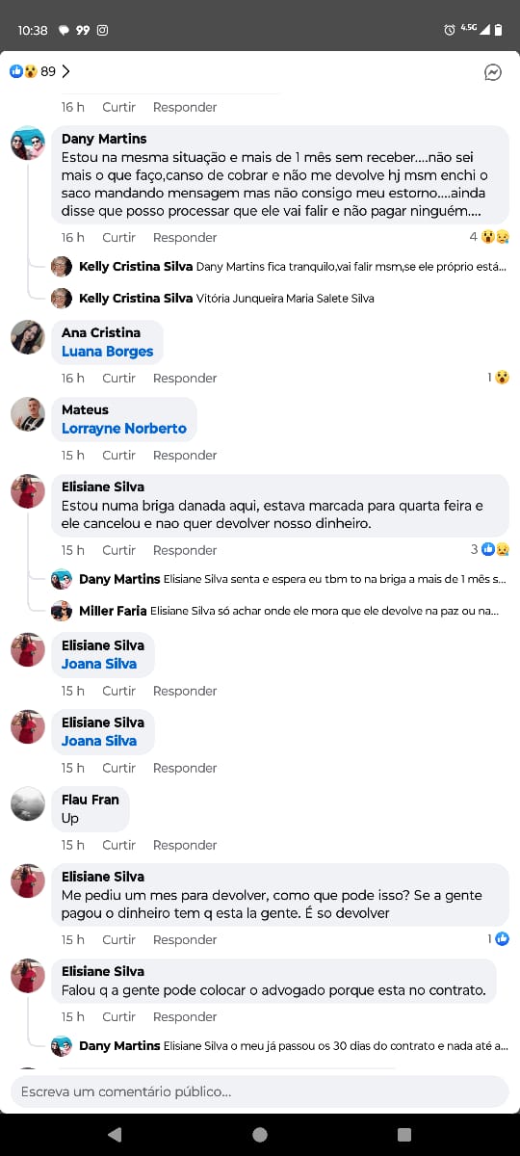This screenshot has height=1156, width=520.
Task: Like Dany Martins comment with Curtir
Action: coord(119,237)
